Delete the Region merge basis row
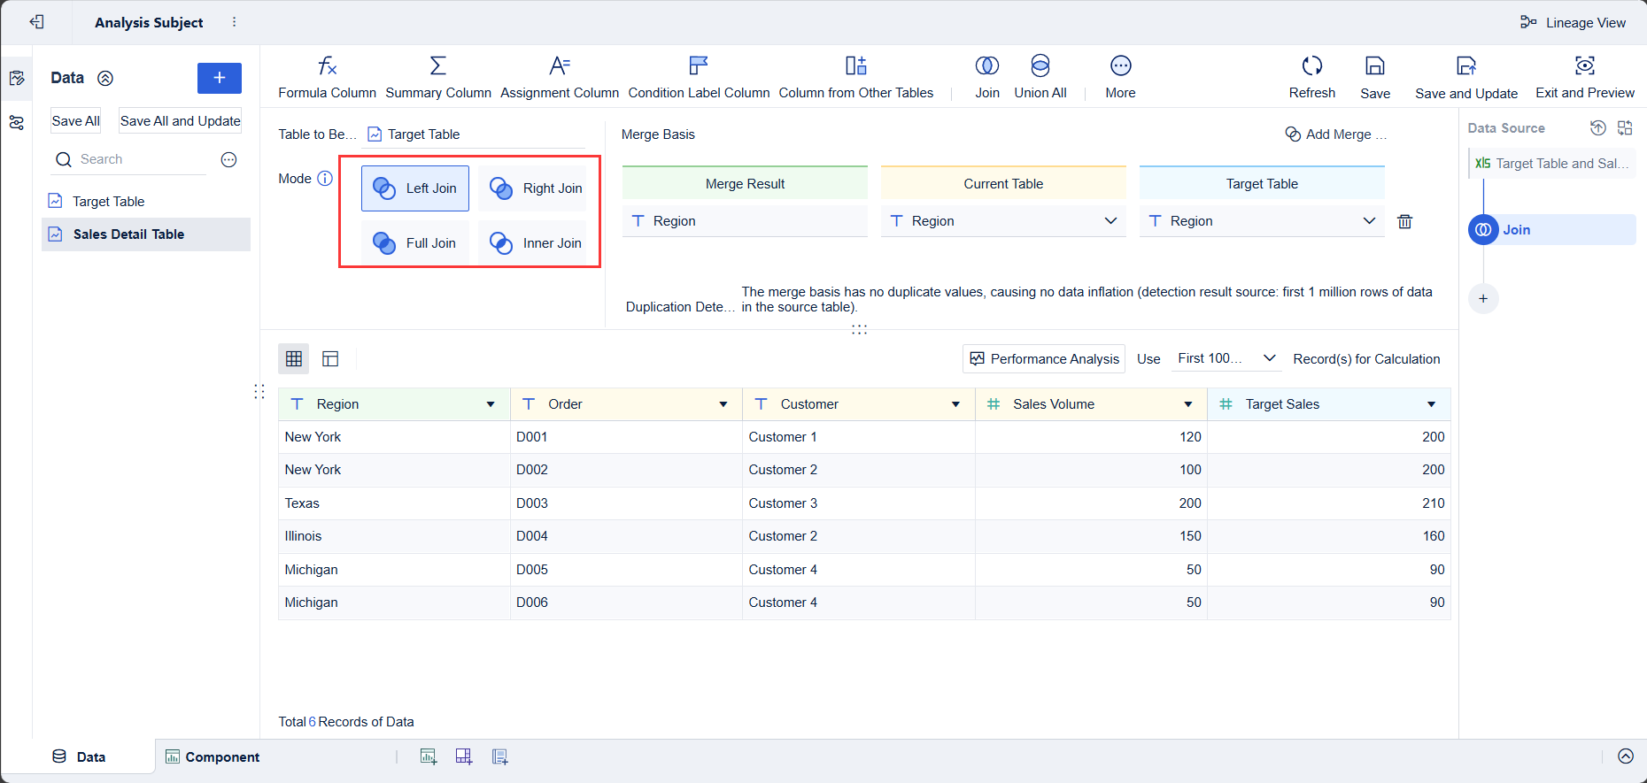This screenshot has height=783, width=1647. tap(1405, 221)
